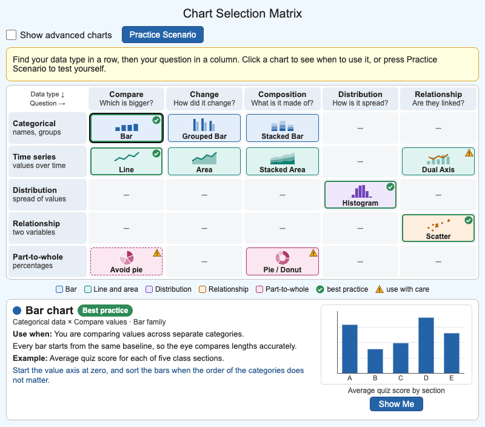Choose the Histogram chart cell
Image resolution: width=485 pixels, height=427 pixels.
(360, 195)
